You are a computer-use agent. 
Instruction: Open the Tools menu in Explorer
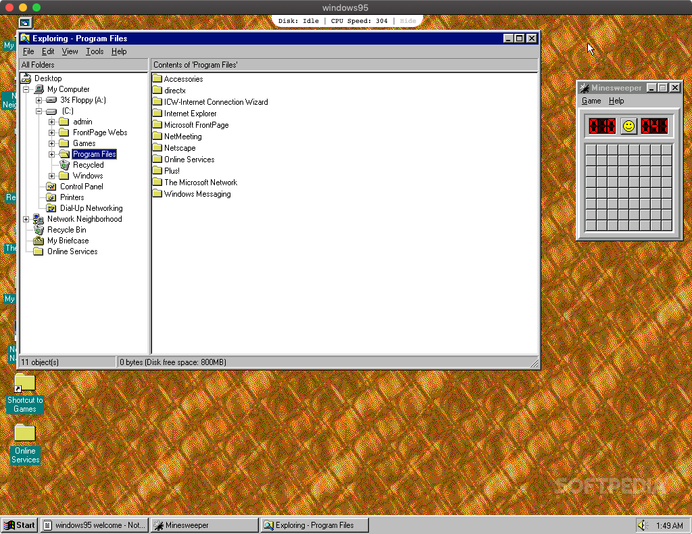pos(94,51)
